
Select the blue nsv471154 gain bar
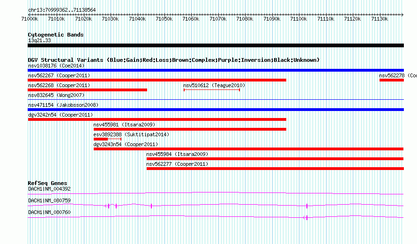point(216,110)
